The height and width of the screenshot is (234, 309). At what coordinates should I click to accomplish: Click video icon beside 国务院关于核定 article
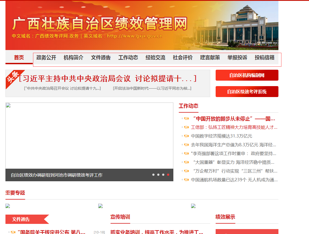(x=13, y=232)
